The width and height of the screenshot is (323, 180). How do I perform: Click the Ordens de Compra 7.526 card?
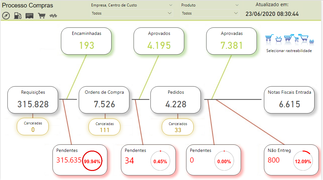point(104,100)
